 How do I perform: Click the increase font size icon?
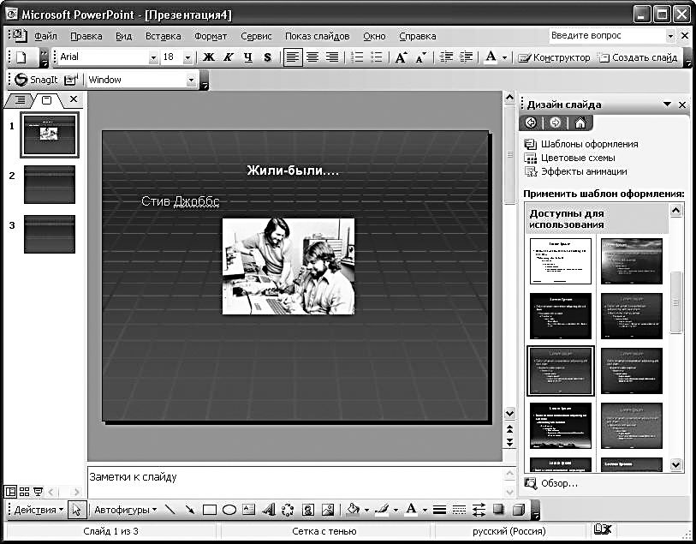[x=400, y=57]
